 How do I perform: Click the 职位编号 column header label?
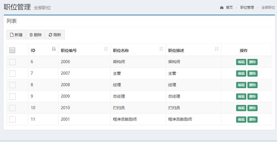69,51
